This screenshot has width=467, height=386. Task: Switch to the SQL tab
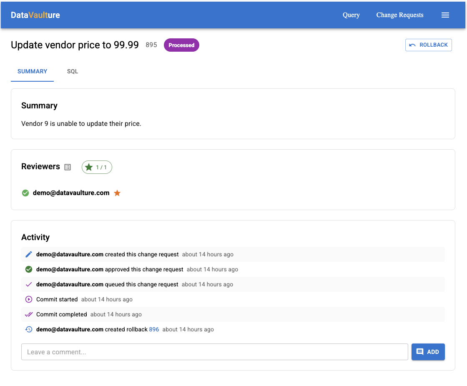[72, 71]
